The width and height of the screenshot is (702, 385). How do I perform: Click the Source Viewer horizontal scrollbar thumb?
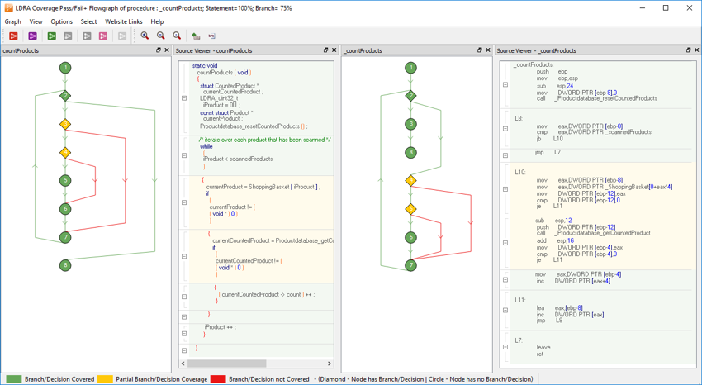coord(226,364)
